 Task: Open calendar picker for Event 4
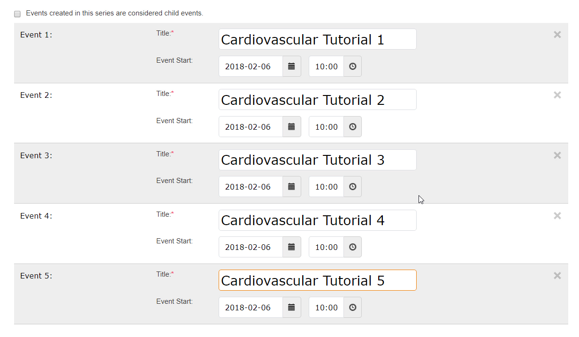click(291, 247)
